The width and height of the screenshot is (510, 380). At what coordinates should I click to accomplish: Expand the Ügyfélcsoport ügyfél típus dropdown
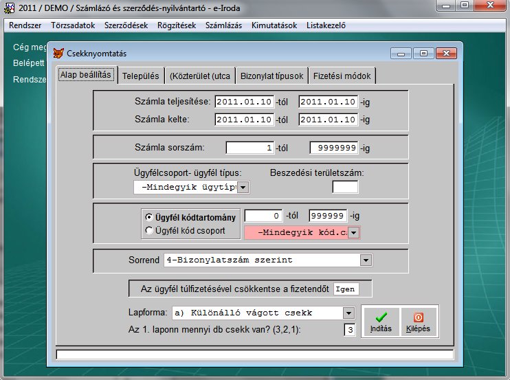[243, 187]
